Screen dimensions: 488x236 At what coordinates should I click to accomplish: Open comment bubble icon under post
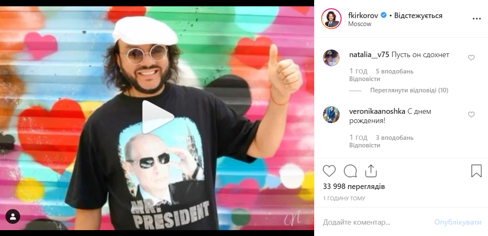(x=350, y=171)
